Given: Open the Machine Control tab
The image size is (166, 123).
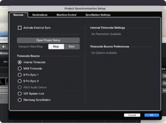Looking at the screenshot, I should coord(66,15).
